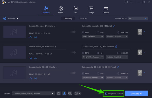Click the AnyMP4 logo in the title bar

click(4, 2)
